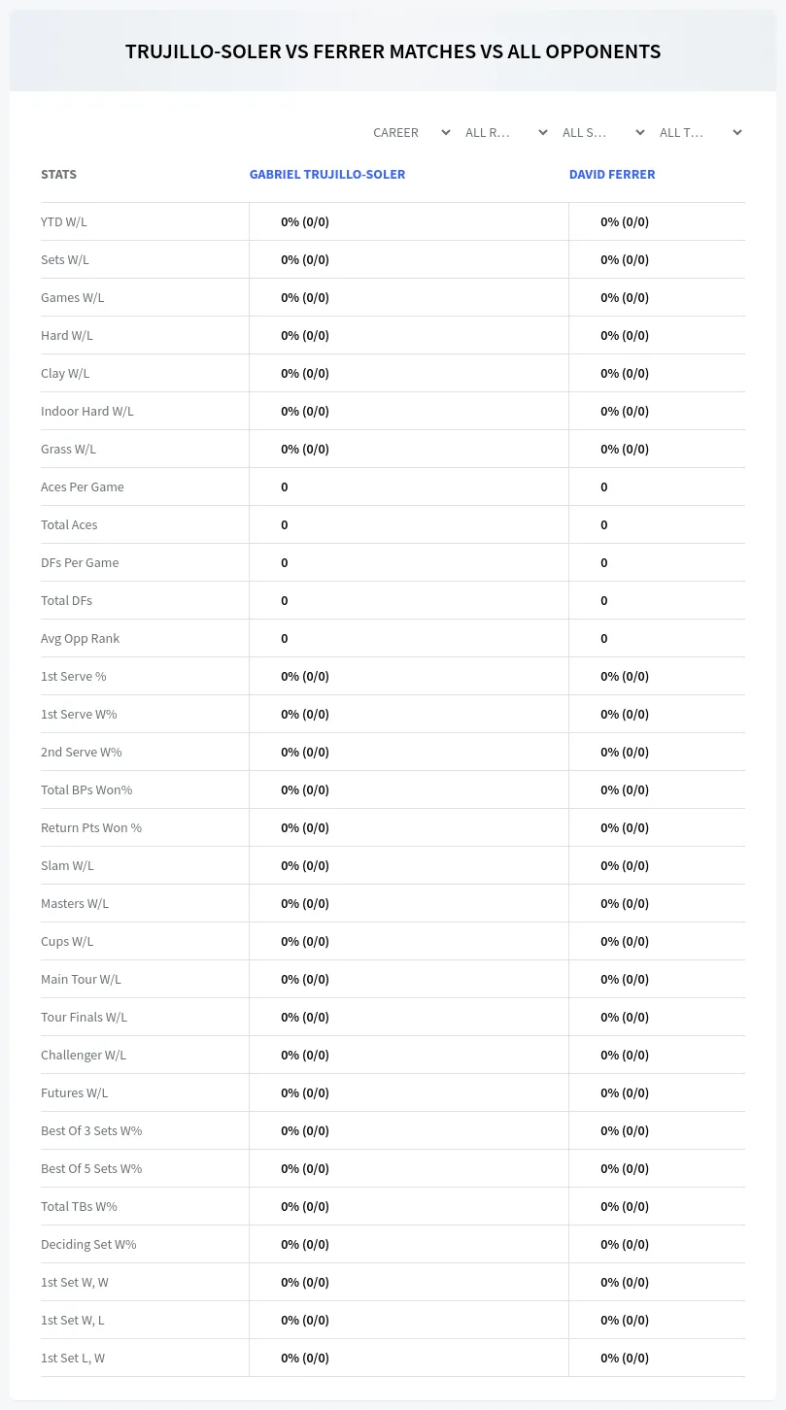The image size is (786, 1410).
Task: Click the STATS column header
Action: 58,175
